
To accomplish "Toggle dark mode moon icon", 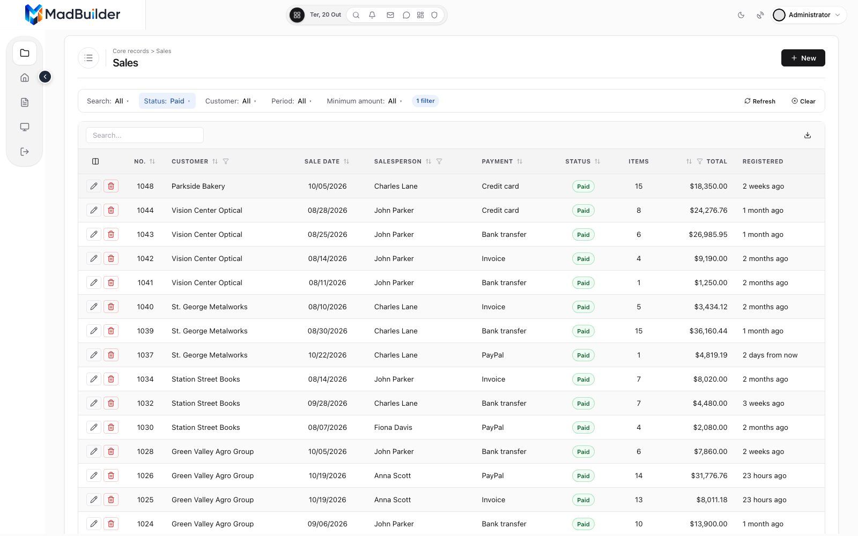I will pyautogui.click(x=741, y=15).
